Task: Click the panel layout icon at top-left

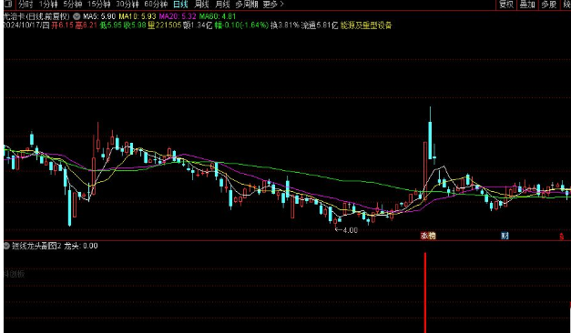Action: [x=7, y=5]
